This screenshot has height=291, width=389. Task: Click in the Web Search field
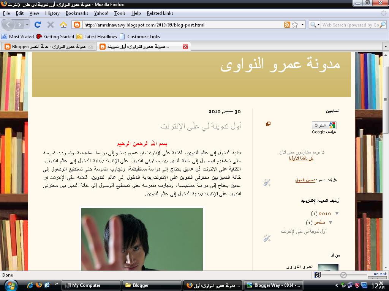[350, 25]
